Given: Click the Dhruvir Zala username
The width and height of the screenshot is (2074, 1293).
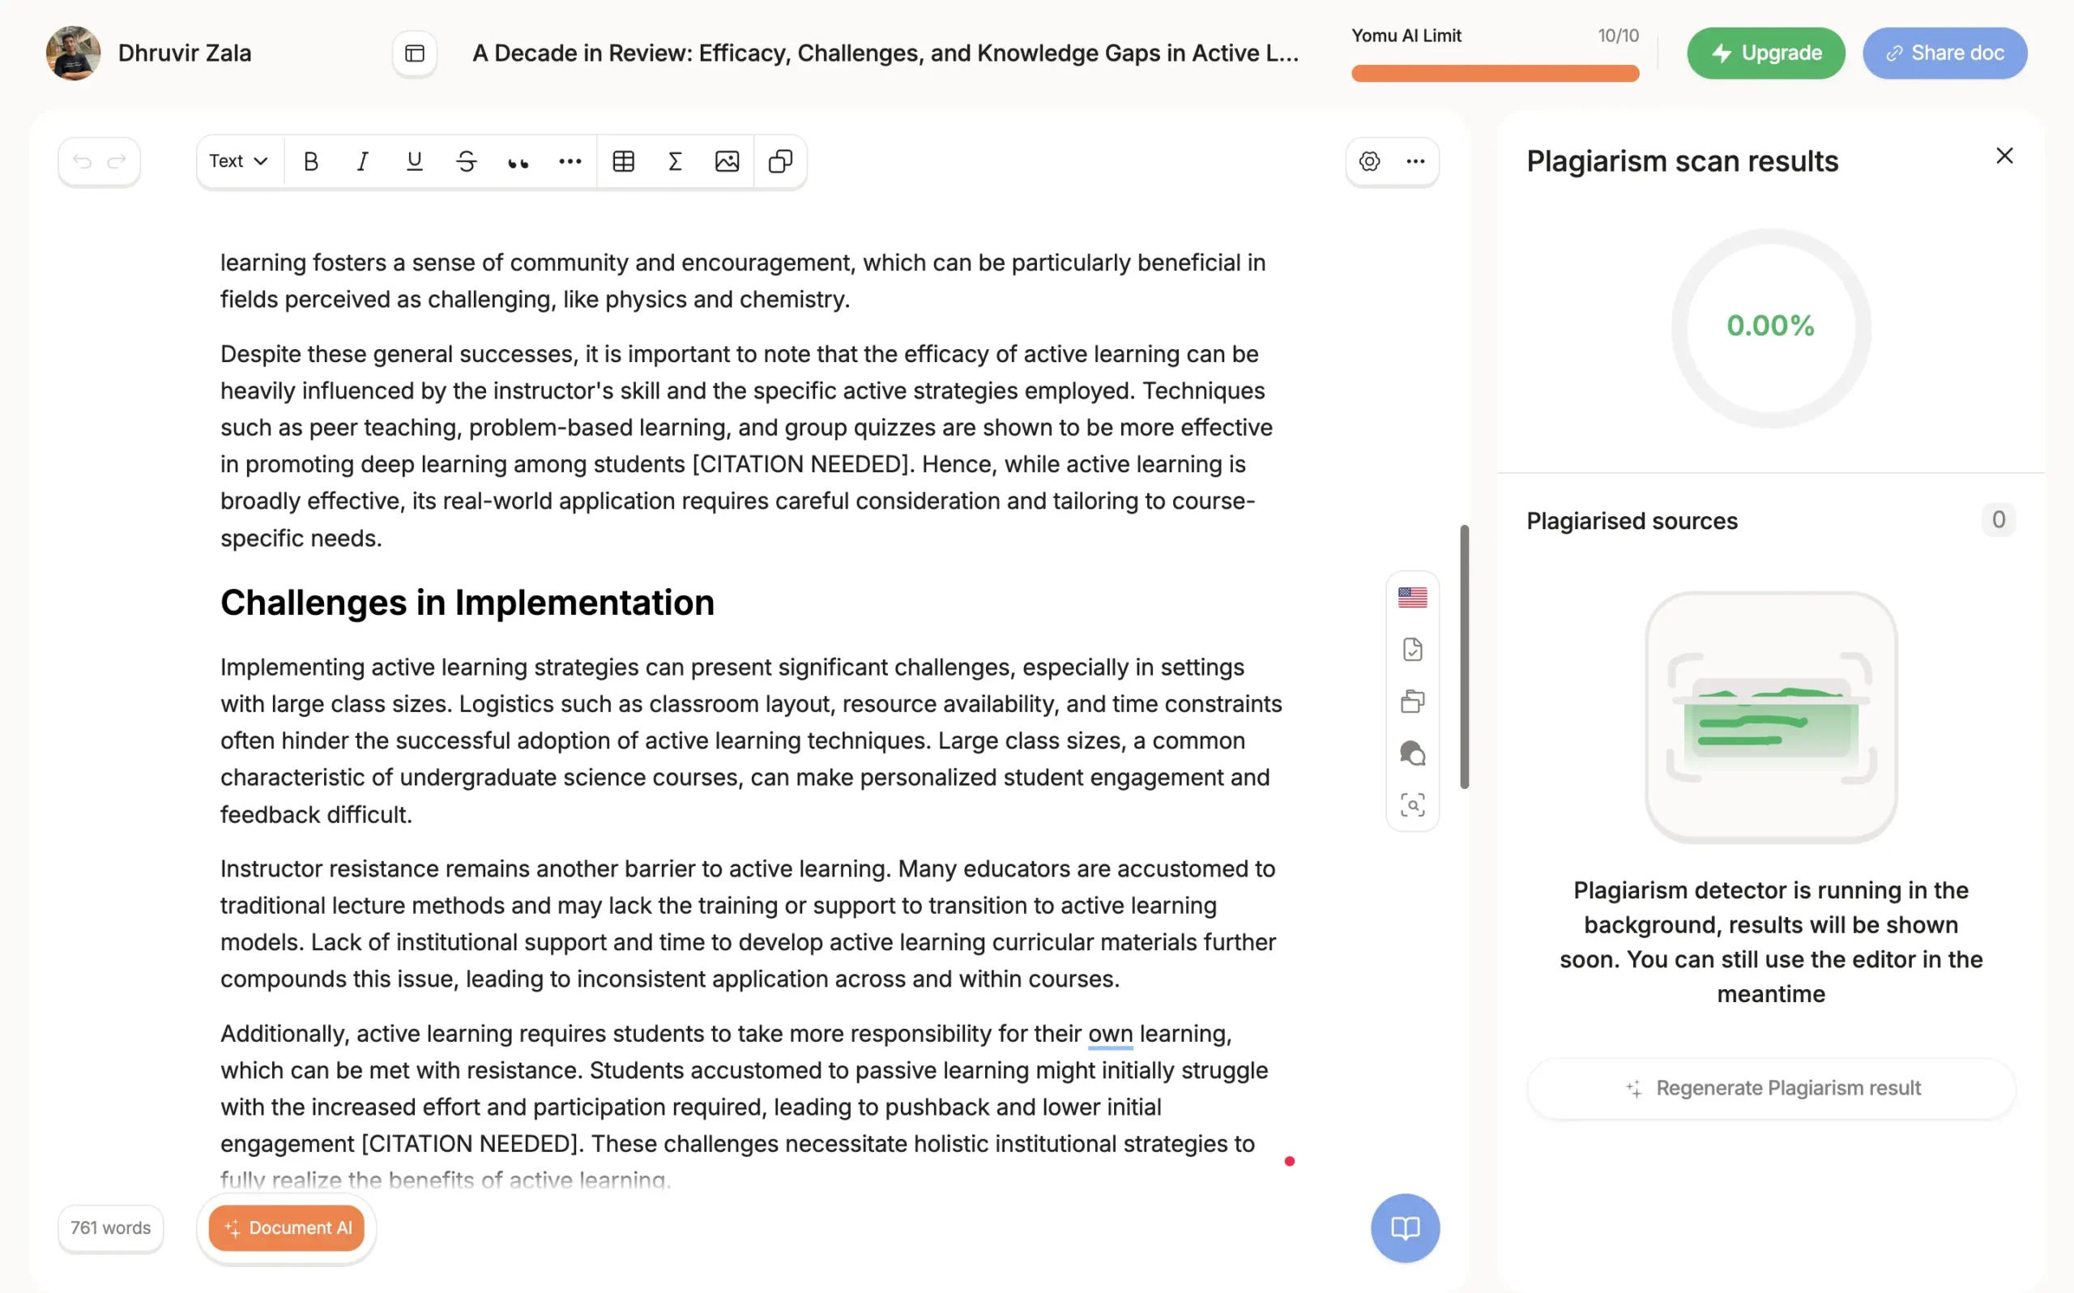Looking at the screenshot, I should pyautogui.click(x=185, y=53).
